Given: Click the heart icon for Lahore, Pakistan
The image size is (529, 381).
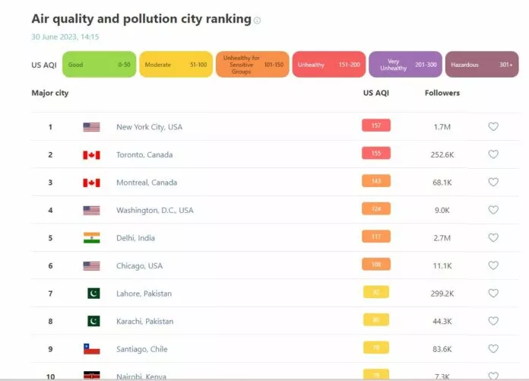Looking at the screenshot, I should (x=493, y=294).
